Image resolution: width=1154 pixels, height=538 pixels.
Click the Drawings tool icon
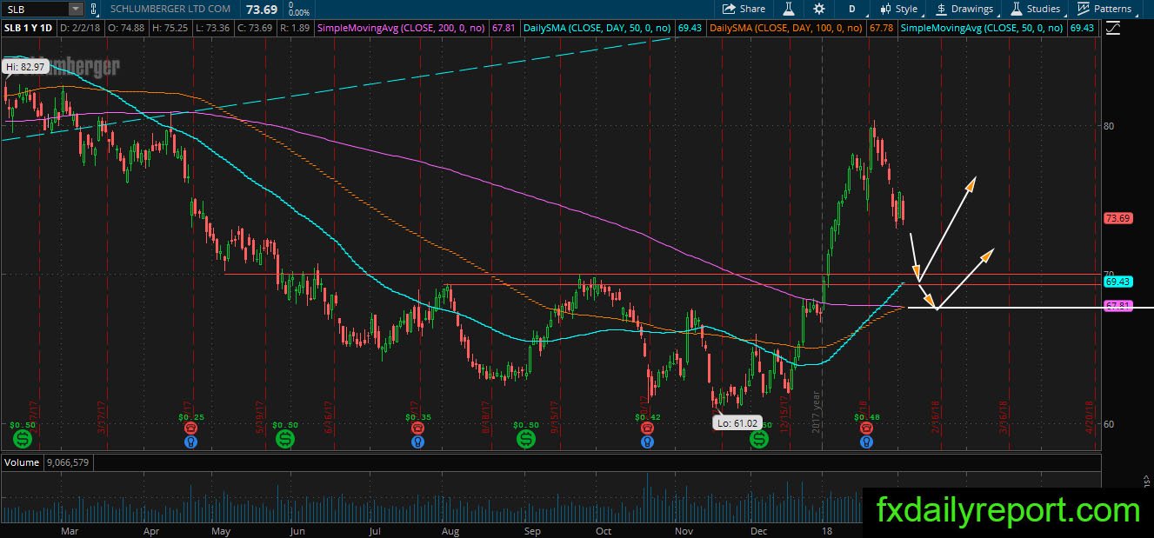tap(942, 9)
